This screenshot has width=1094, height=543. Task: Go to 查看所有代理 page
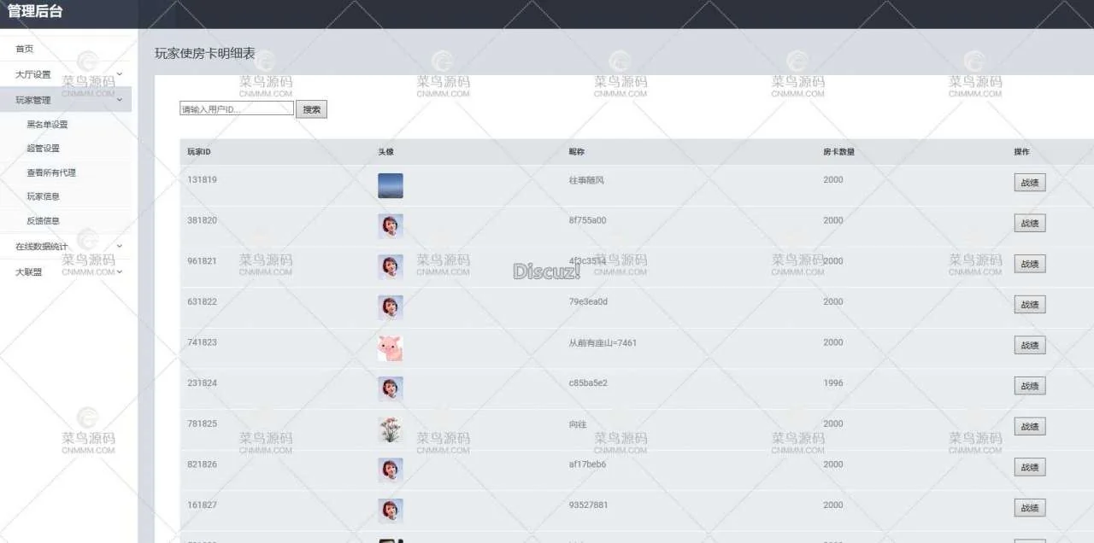pyautogui.click(x=51, y=172)
